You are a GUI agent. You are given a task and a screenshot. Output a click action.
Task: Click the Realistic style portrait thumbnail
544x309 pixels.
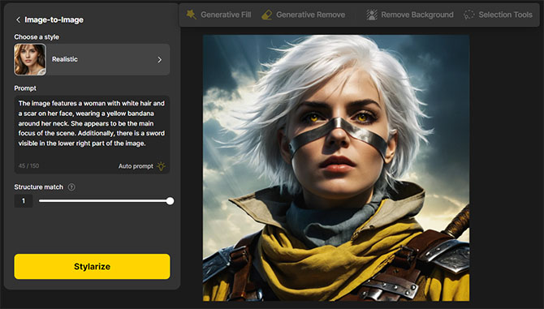(x=30, y=59)
